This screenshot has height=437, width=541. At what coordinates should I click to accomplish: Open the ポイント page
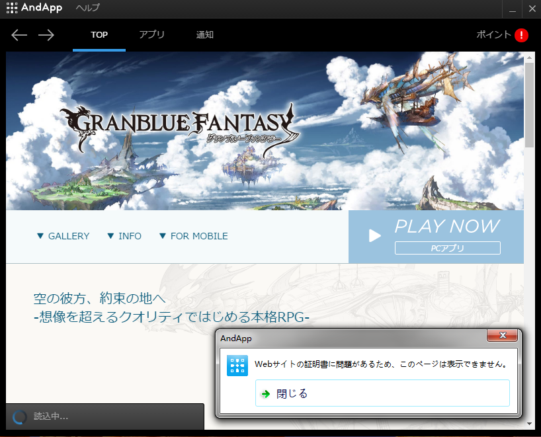tap(494, 35)
